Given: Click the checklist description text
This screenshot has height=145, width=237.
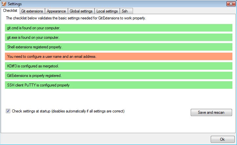Looking at the screenshot, I should 76,18.
